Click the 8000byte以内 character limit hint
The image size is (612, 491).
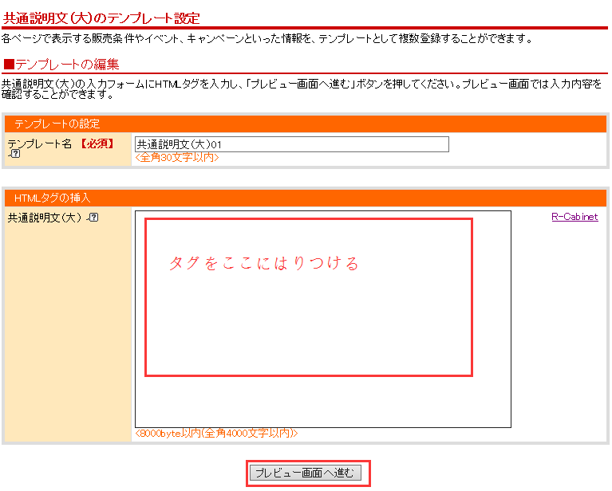[216, 434]
